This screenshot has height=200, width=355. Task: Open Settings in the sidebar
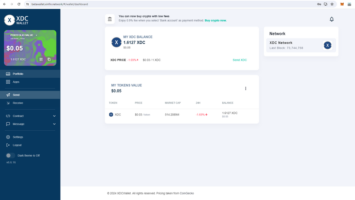[x=18, y=137]
